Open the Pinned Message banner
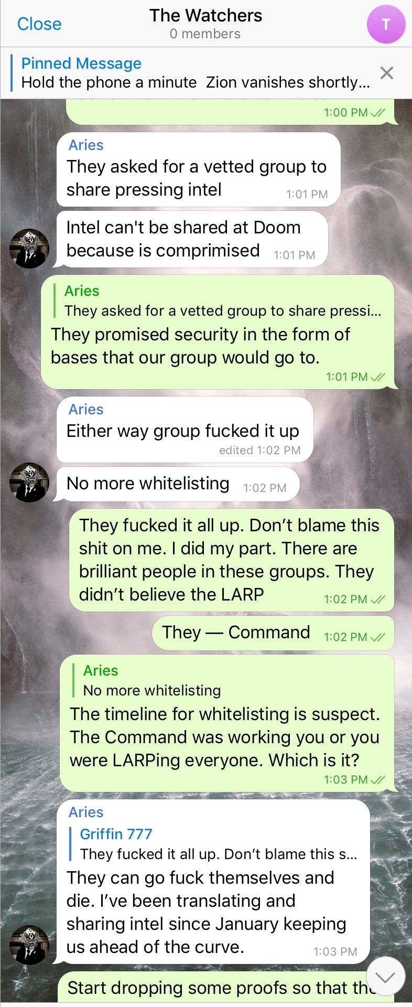This screenshot has width=412, height=1007. 196,73
